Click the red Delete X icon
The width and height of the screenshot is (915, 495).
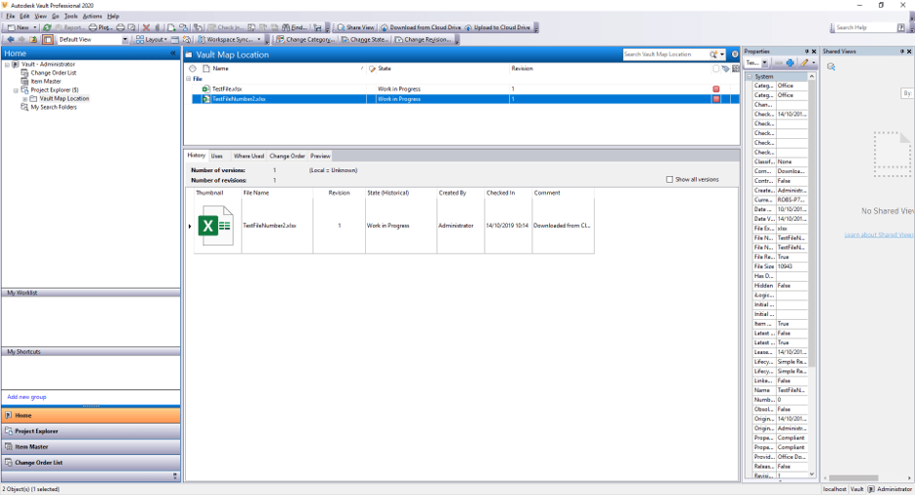point(146,27)
